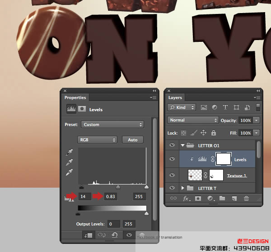The width and height of the screenshot is (271, 252).
Task: Toggle Levels adjustment visibility in Properties
Action: [129, 235]
